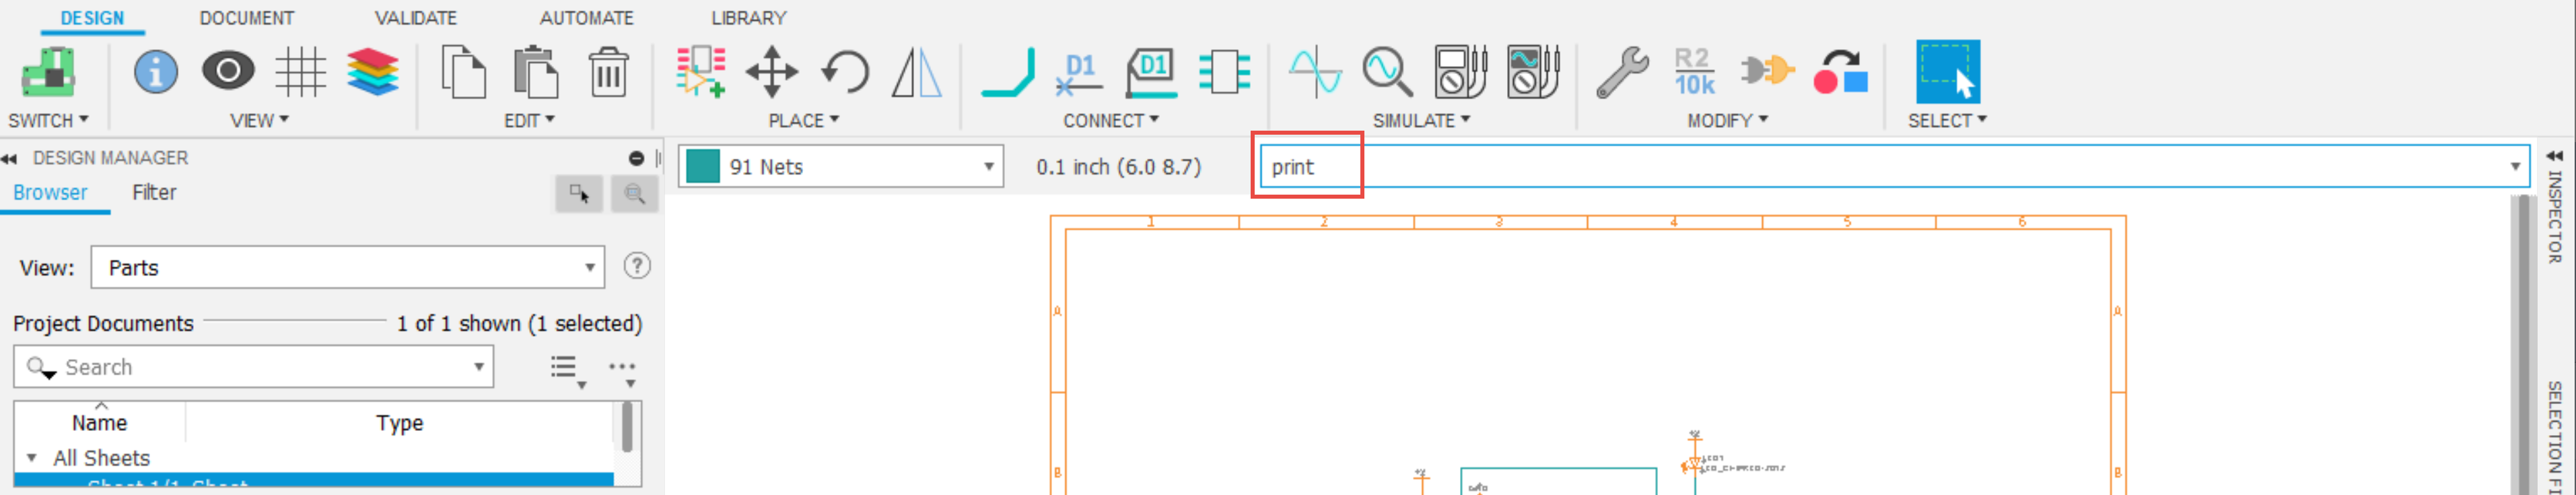Collapse the right panel with double arrows
Viewport: 2576px width, 495px height.
(x=2554, y=156)
